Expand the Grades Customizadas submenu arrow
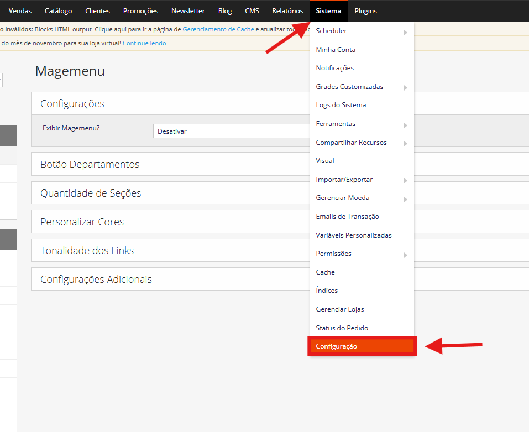The width and height of the screenshot is (529, 432). point(405,87)
